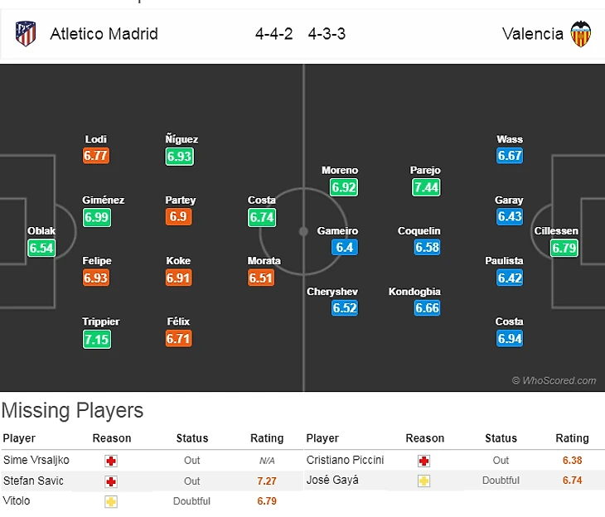Screen dimensions: 605x517
Task: Click the yellow doubtful icon beside Vitolo
Action: pyautogui.click(x=112, y=501)
